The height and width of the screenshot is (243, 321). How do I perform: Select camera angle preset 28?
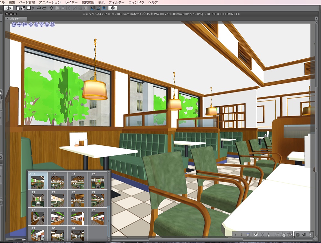coord(98,216)
